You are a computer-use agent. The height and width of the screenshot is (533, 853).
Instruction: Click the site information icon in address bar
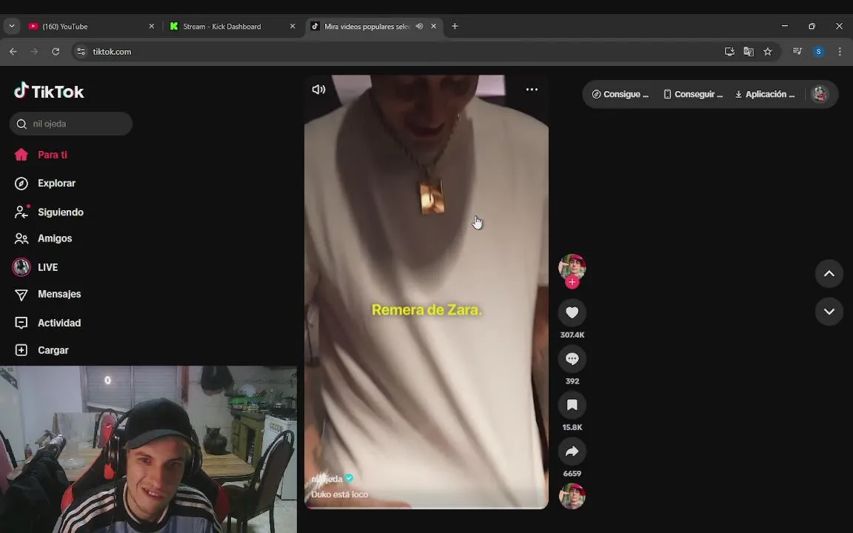click(x=81, y=52)
